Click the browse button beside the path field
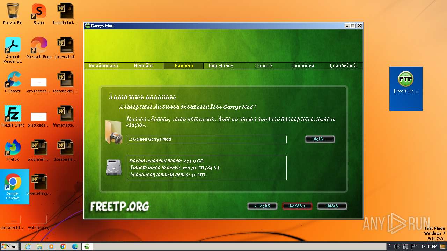The height and width of the screenshot is (251, 447). (320, 139)
